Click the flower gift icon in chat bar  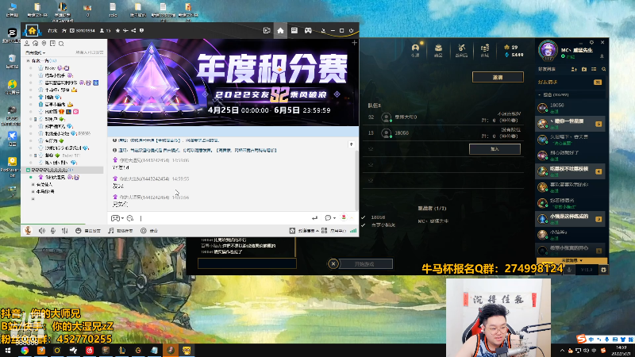[344, 217]
